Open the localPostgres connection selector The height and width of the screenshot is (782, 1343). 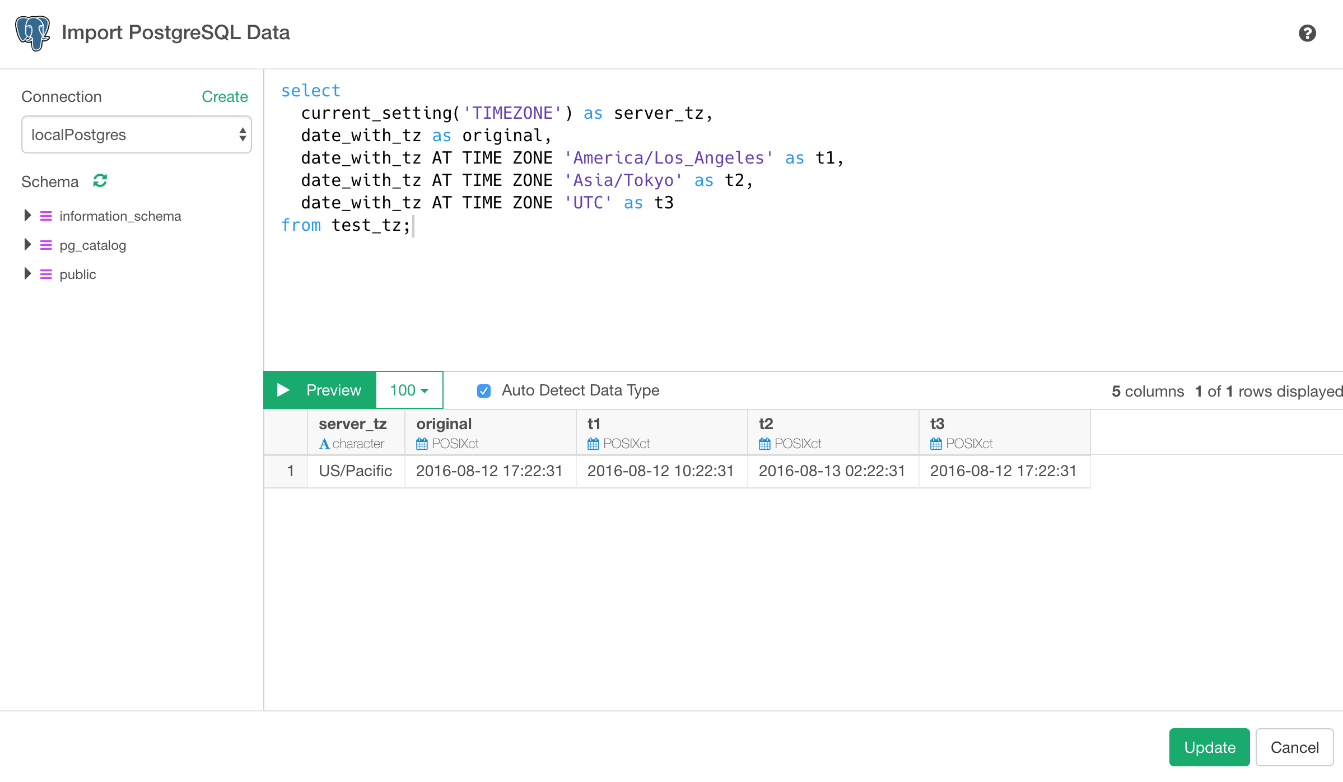[x=136, y=134]
